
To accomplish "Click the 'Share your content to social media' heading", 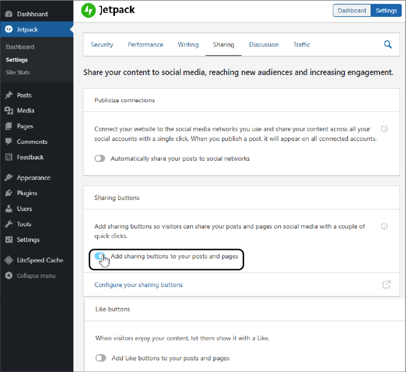I will tap(238, 72).
